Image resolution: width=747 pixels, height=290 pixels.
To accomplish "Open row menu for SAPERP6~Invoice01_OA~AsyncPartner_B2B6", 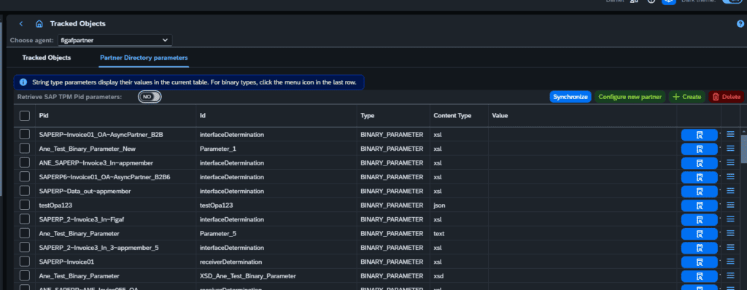I will (730, 176).
